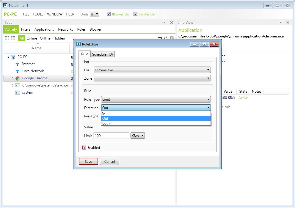This screenshot has height=208, width=295.
Task: Open the WINDOW menu
Action: tap(55, 14)
